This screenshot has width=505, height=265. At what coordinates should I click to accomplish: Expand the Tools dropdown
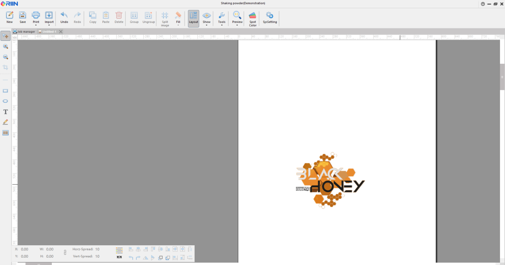[x=222, y=25]
